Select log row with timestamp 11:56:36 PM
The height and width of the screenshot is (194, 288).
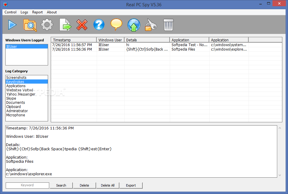167,49
